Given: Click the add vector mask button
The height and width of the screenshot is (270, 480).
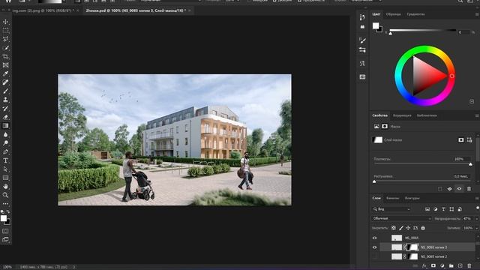Looking at the screenshot, I should tap(469, 140).
